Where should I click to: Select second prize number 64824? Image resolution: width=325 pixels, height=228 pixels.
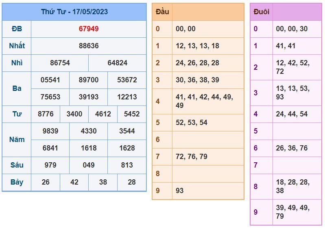tap(117, 63)
